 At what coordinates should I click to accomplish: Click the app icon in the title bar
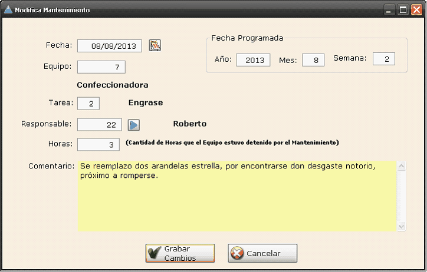[x=8, y=10]
